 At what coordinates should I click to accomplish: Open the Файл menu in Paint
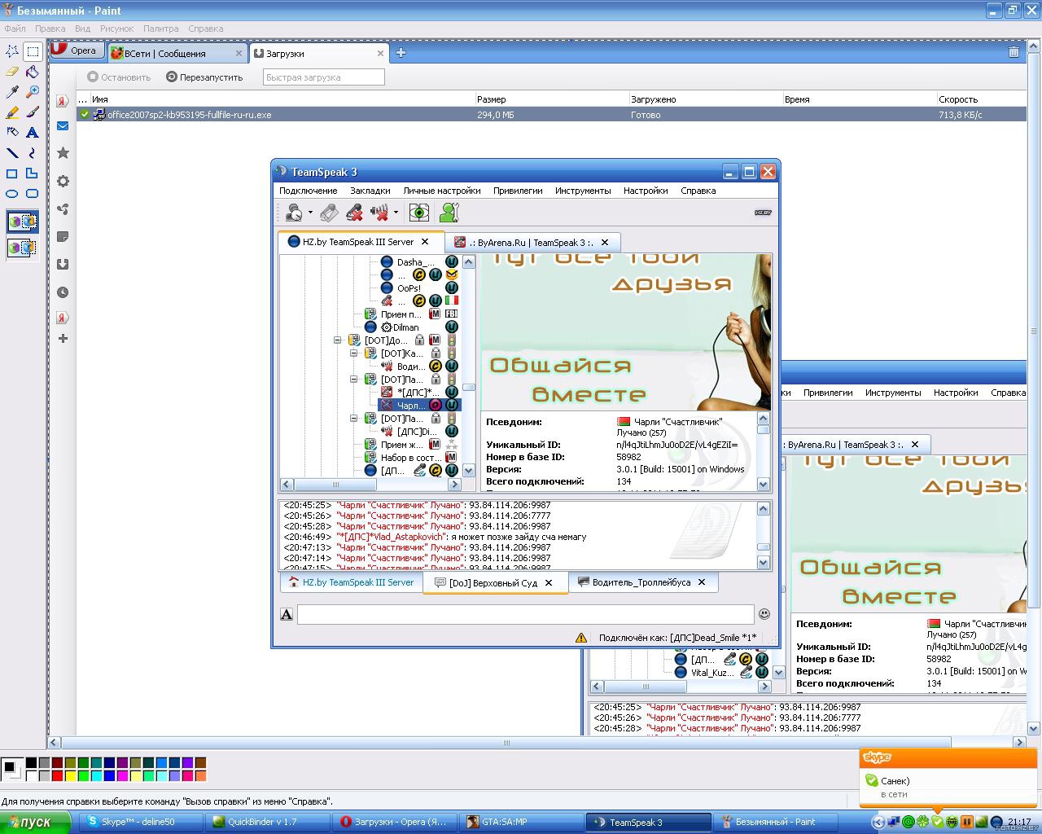15,29
